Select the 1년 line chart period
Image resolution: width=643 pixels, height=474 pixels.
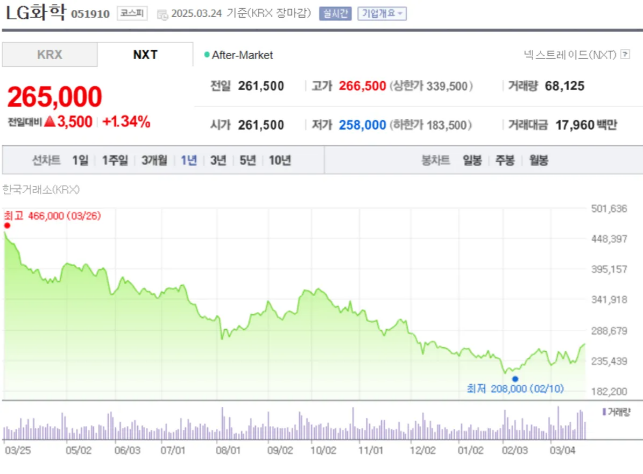coord(189,160)
